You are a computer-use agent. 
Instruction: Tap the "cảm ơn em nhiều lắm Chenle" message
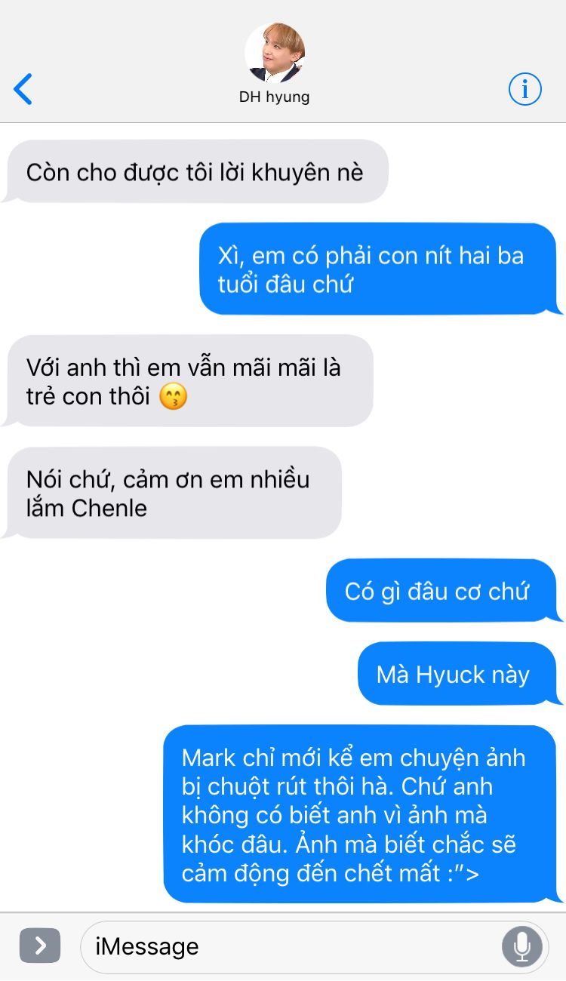[172, 493]
